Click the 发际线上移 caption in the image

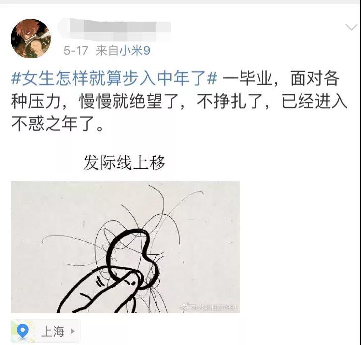click(x=124, y=163)
